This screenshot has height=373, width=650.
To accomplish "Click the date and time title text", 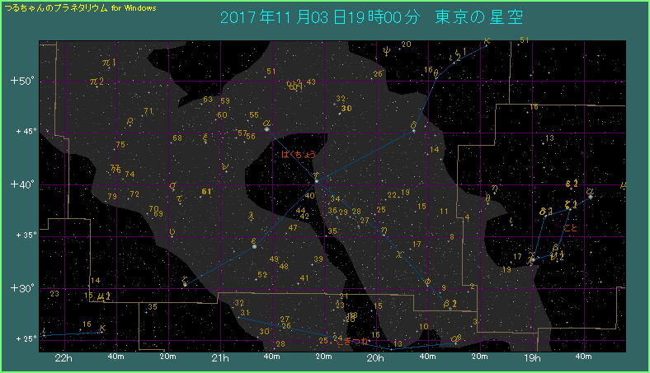I will click(x=372, y=17).
